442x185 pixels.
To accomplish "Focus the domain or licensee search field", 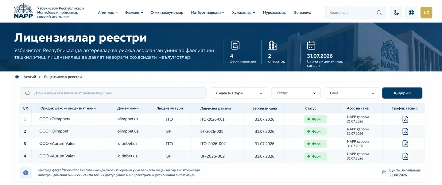I will point(113,93).
